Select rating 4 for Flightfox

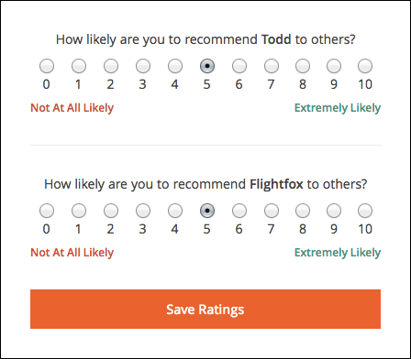click(175, 211)
